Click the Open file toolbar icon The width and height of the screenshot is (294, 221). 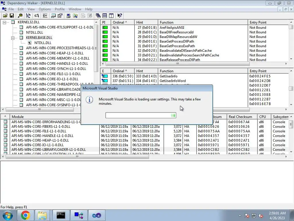coord(5,16)
